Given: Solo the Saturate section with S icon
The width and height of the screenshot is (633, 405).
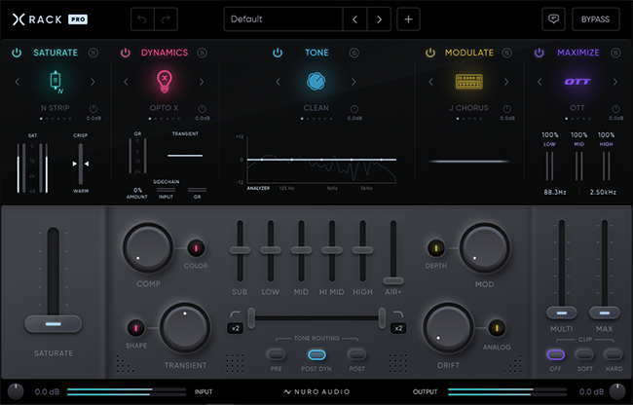Looking at the screenshot, I should [x=93, y=53].
